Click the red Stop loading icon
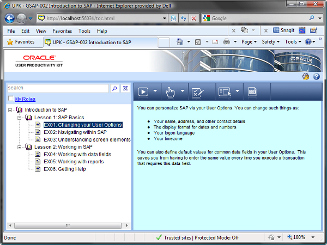The image size is (327, 245). [x=193, y=19]
